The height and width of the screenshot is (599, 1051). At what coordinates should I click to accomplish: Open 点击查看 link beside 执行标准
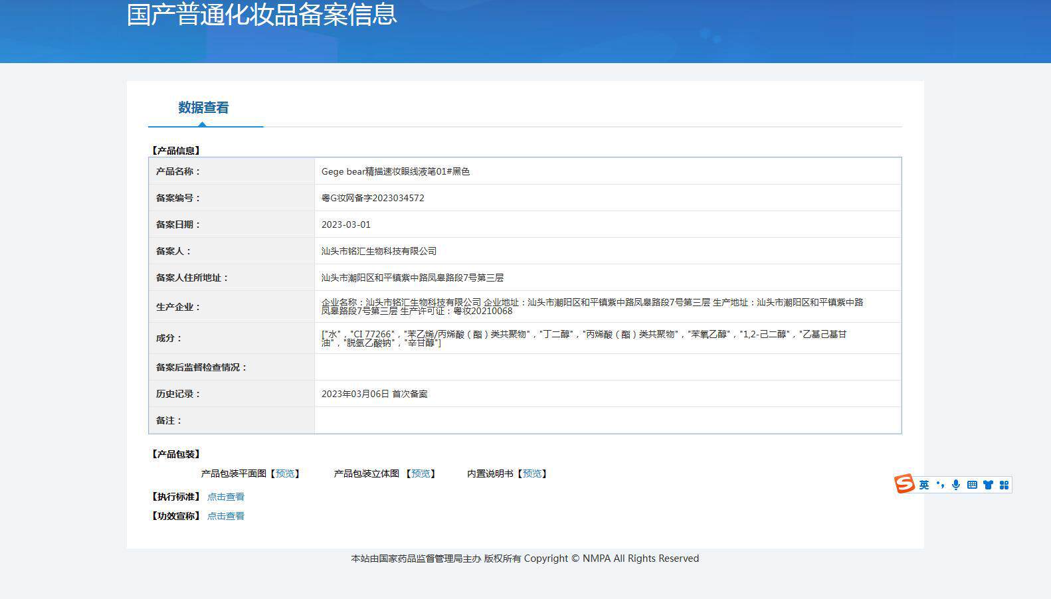pos(226,497)
